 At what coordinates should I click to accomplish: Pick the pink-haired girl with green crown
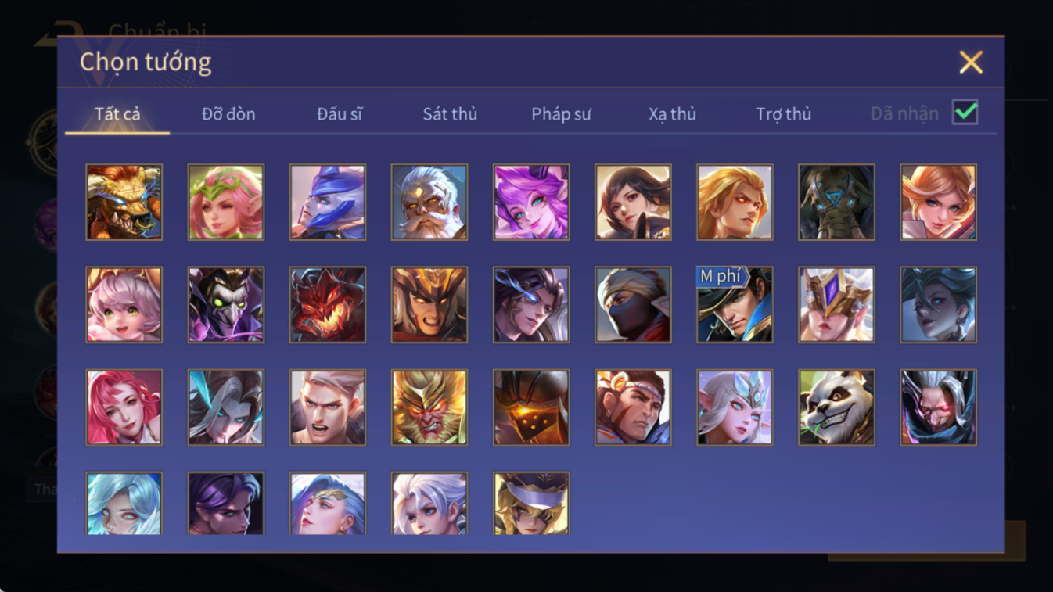coord(226,202)
